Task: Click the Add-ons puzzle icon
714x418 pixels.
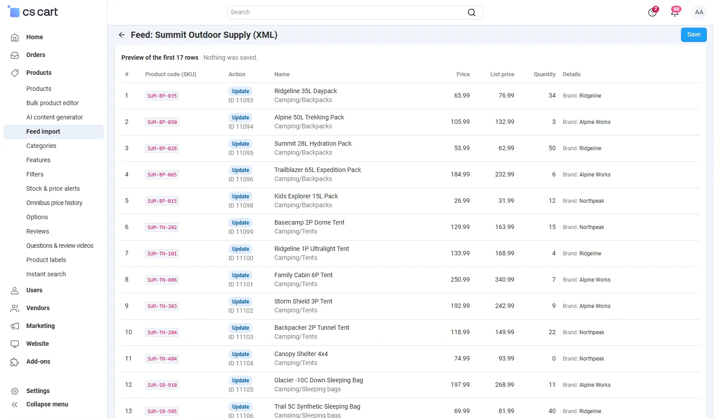Action: [x=15, y=361]
